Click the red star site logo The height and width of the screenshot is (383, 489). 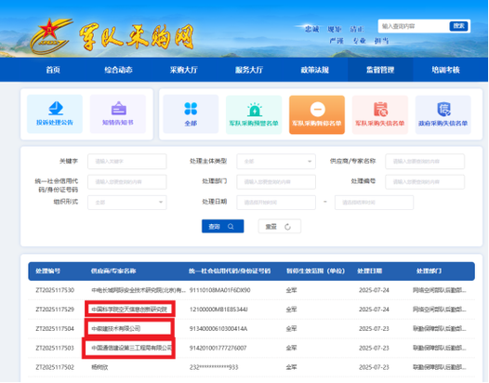[x=50, y=37]
